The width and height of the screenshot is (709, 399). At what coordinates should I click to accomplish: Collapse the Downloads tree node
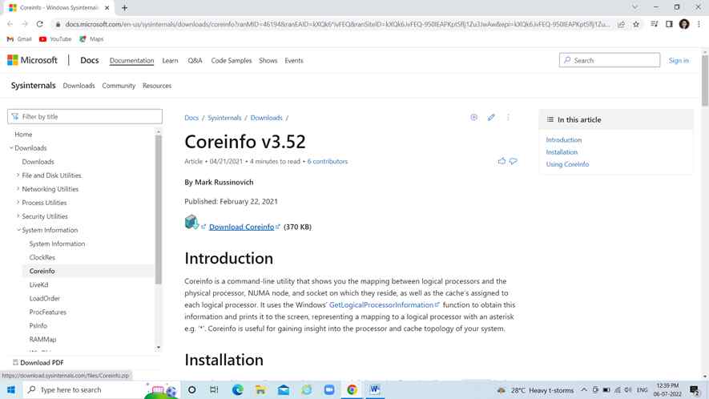(x=11, y=148)
